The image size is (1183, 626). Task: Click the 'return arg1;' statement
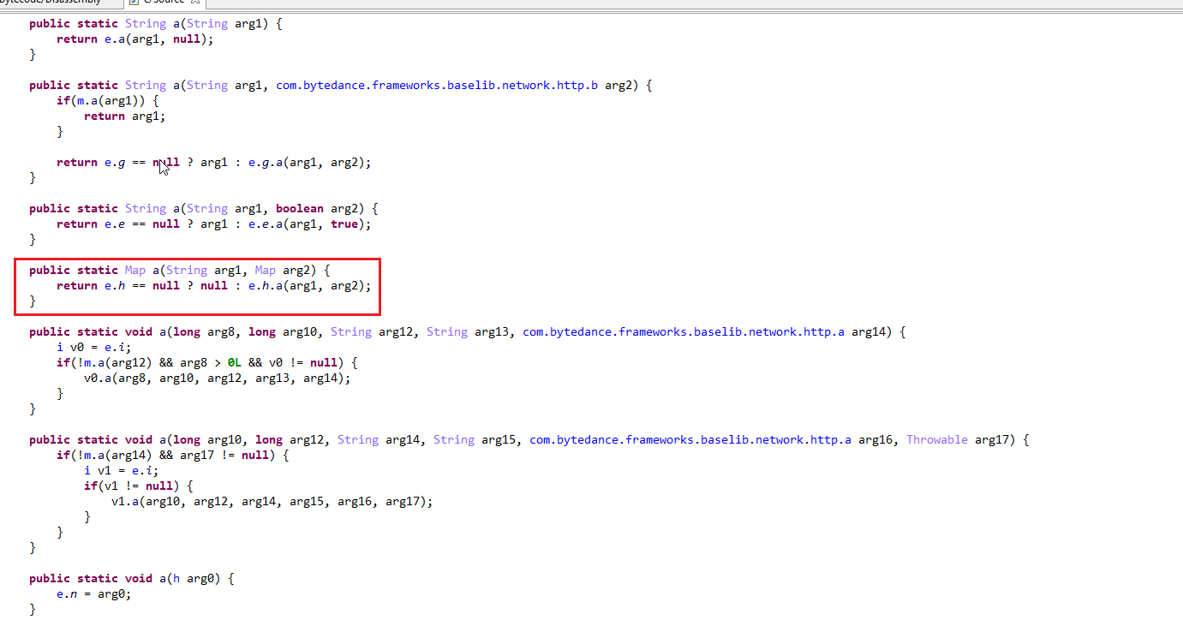[124, 116]
